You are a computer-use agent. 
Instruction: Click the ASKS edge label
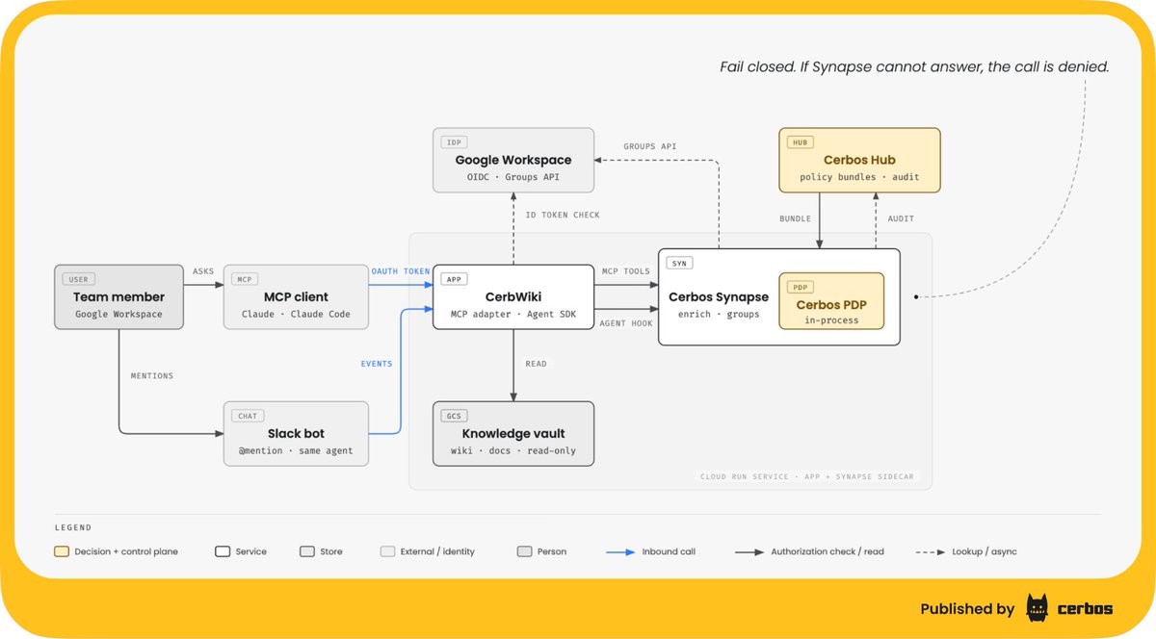[203, 271]
